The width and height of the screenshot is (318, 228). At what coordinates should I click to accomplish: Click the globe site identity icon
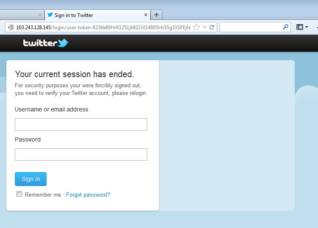click(x=11, y=27)
